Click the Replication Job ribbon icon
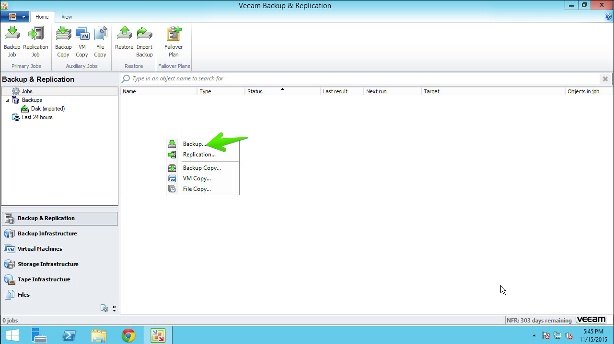The width and height of the screenshot is (614, 344). click(35, 42)
